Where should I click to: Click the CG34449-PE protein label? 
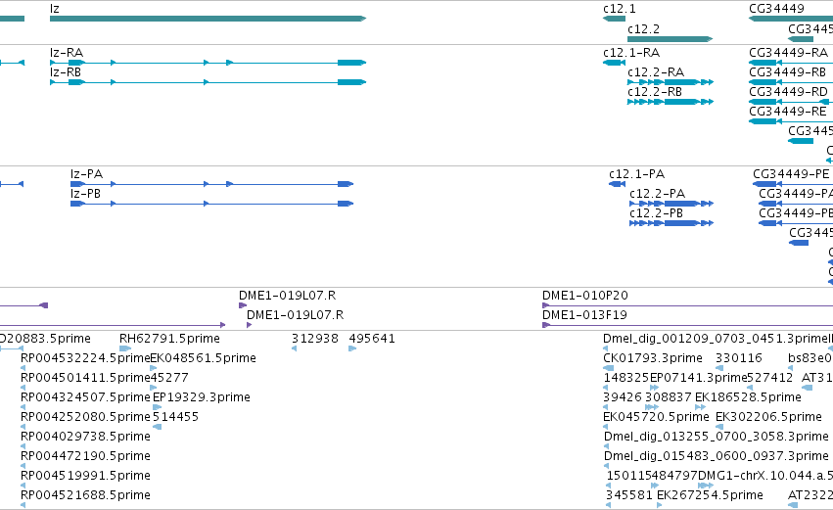point(791,174)
